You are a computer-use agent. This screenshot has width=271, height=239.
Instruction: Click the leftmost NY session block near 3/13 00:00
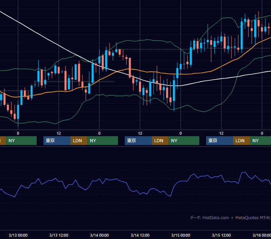[x=22, y=141]
